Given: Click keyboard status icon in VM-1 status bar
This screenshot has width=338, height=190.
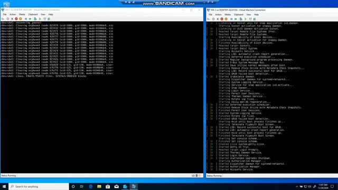Looking at the screenshot, I should pyautogui.click(x=193, y=176).
